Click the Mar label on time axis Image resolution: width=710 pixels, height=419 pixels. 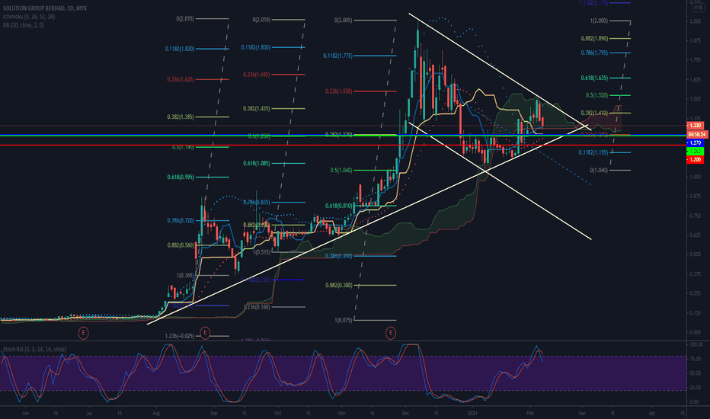582,413
